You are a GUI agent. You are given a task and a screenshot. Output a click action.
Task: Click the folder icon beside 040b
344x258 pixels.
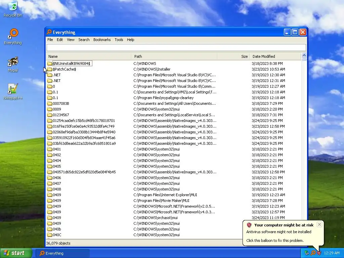click(50, 229)
